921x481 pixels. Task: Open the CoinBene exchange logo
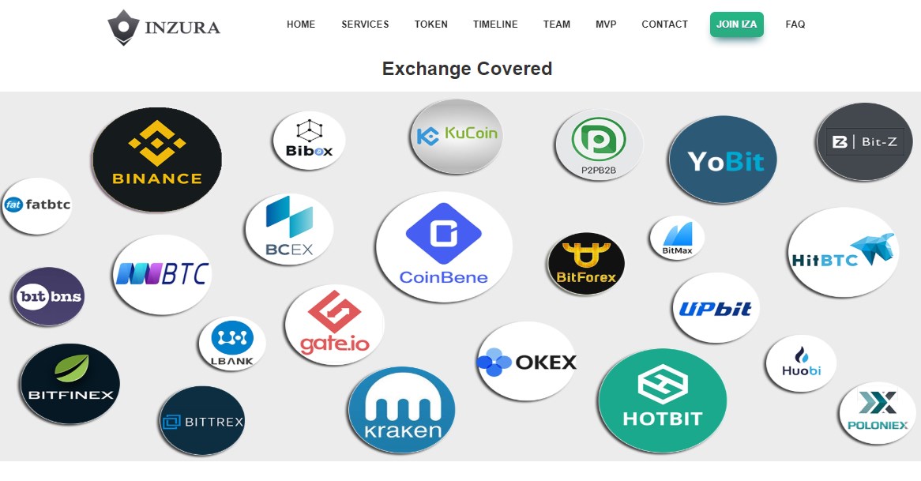click(444, 246)
